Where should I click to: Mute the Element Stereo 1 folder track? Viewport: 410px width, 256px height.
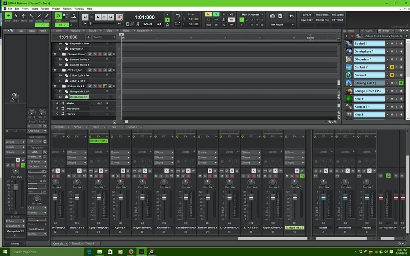89,54
